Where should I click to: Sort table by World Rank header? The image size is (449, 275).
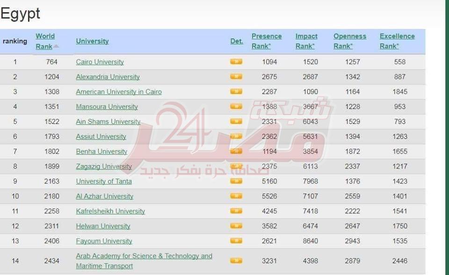coord(45,41)
